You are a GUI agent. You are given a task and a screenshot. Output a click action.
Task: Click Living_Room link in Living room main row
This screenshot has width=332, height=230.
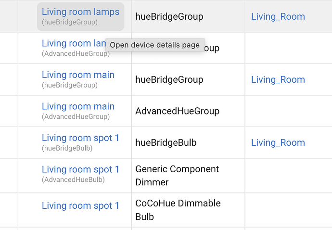(278, 79)
